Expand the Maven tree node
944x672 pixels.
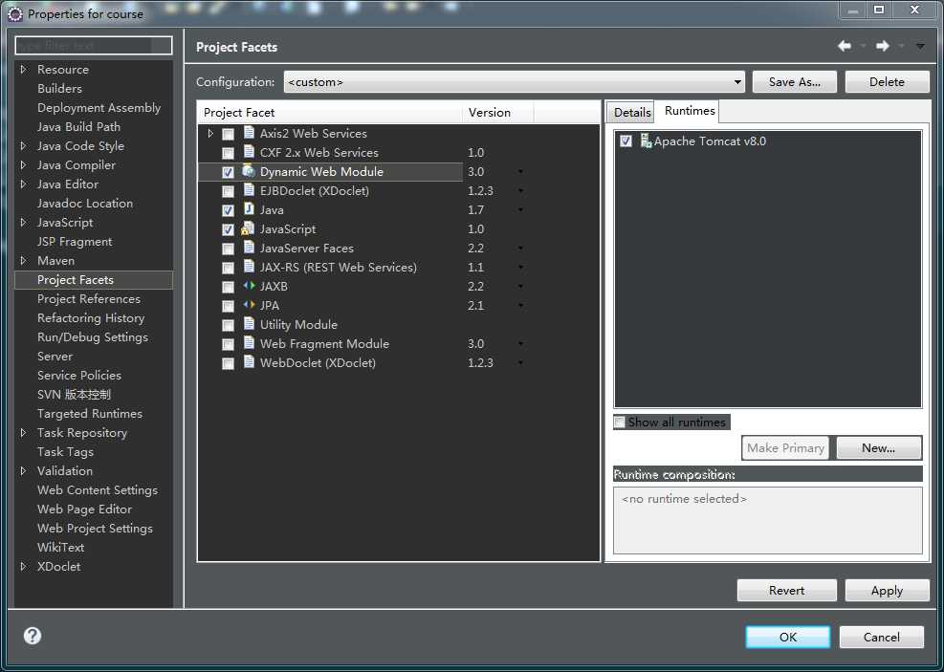(x=24, y=261)
